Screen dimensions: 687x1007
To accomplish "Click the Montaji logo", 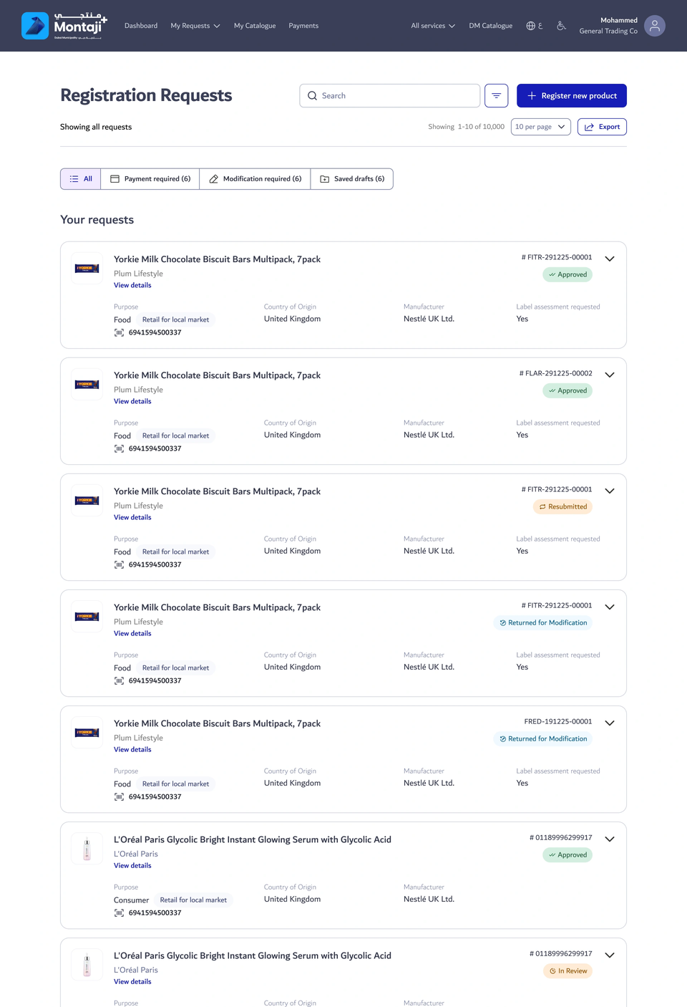I will click(64, 26).
